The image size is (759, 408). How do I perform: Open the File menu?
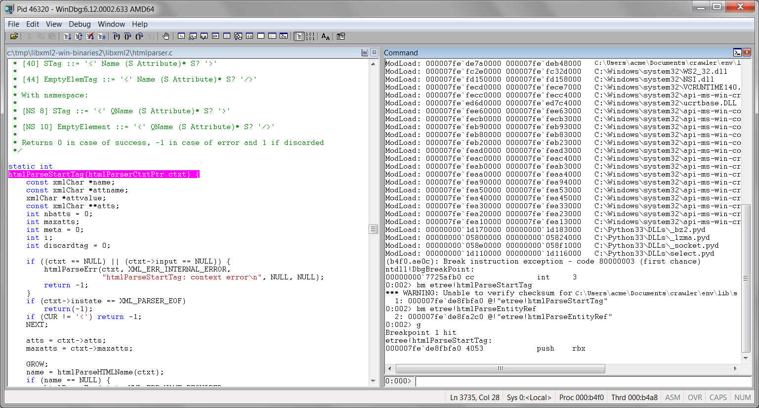13,24
